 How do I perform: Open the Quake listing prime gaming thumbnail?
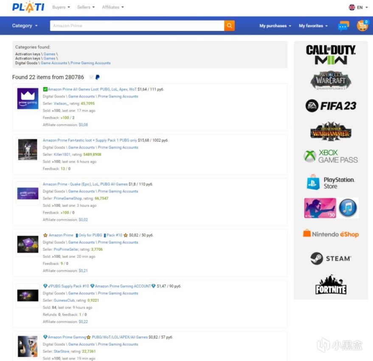(x=28, y=193)
